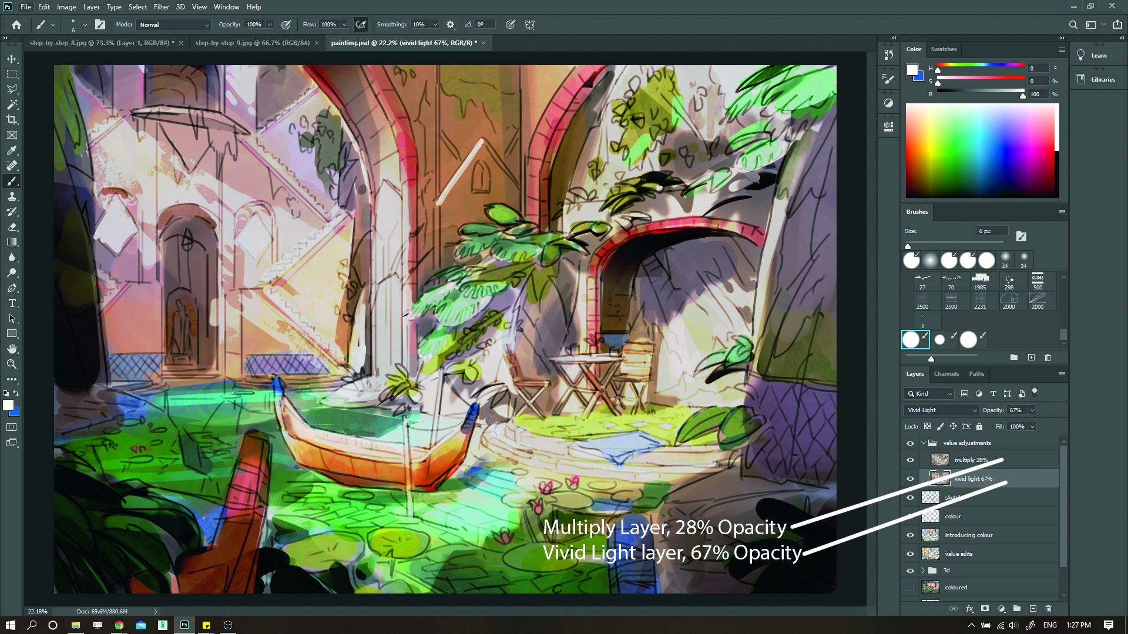Click the Home icon in options bar

click(x=16, y=25)
